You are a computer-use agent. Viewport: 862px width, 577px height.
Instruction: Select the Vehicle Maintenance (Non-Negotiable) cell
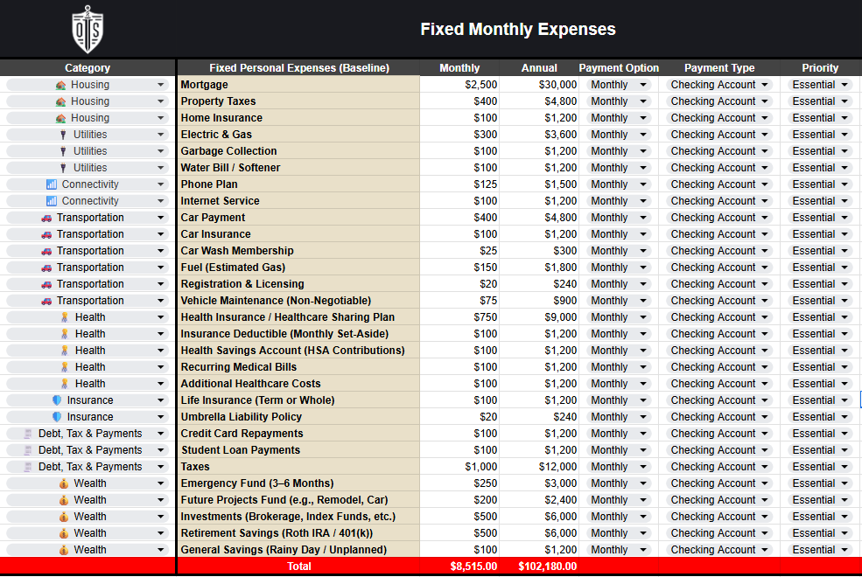point(298,301)
